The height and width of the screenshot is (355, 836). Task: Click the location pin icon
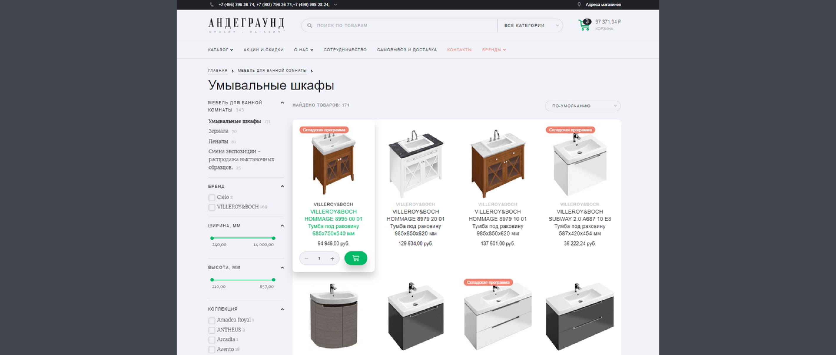(579, 4)
